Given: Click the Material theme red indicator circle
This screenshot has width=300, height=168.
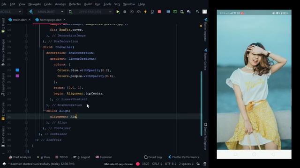Looking at the screenshot, I should pyautogui.click(x=138, y=164).
